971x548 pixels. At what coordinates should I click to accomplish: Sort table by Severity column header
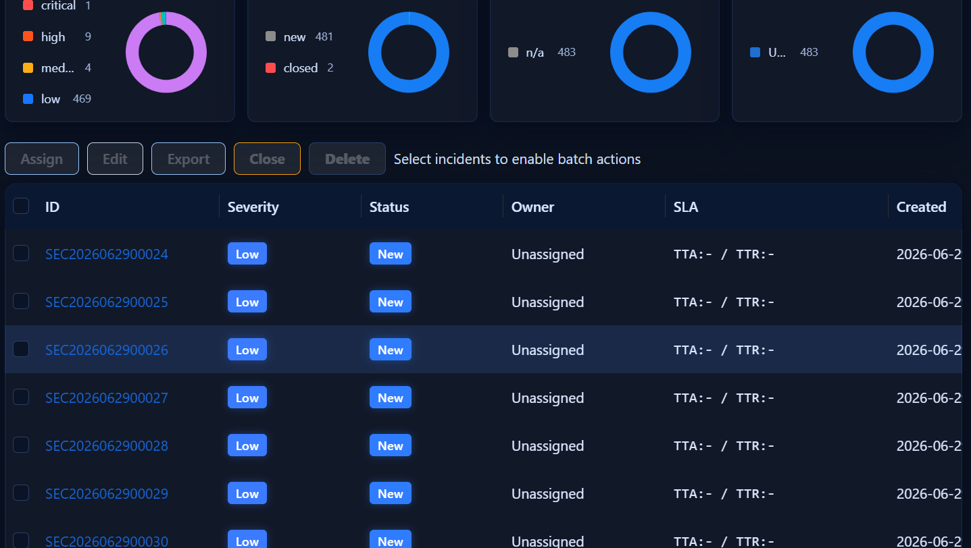253,207
